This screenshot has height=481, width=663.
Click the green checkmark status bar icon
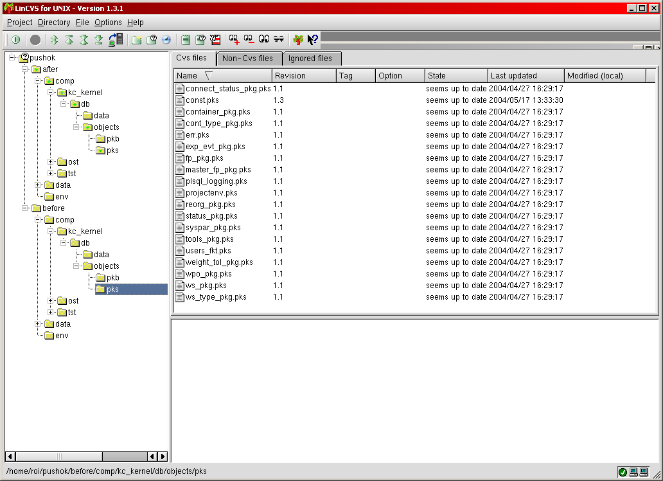pyautogui.click(x=623, y=472)
